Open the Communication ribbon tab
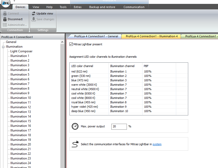Viewport: 218px width, 168px height. 134,7
